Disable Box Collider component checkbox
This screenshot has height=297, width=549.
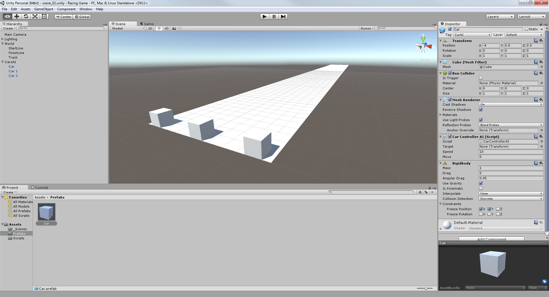[450, 73]
